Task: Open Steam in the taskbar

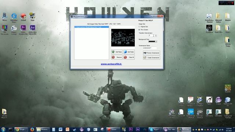Action: click(x=75, y=129)
